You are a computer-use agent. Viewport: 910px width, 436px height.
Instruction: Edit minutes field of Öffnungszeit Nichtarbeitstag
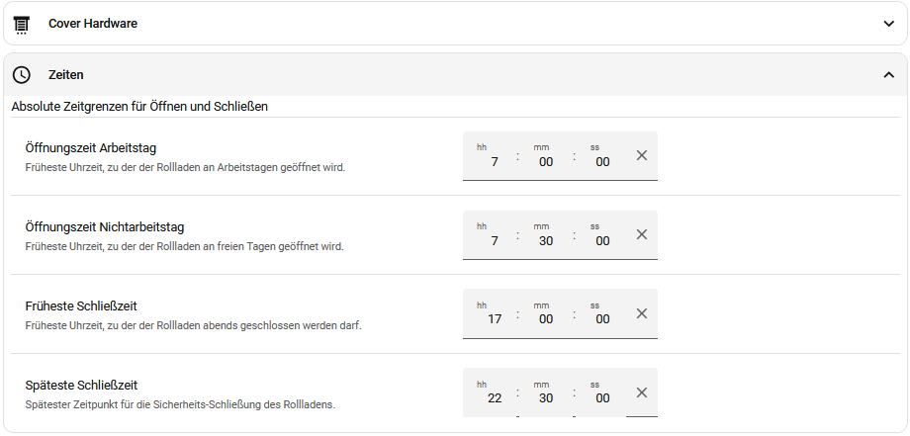coord(546,235)
